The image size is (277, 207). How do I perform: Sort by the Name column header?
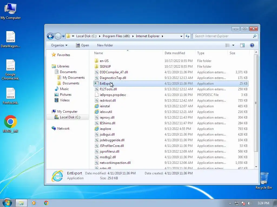click(98, 53)
